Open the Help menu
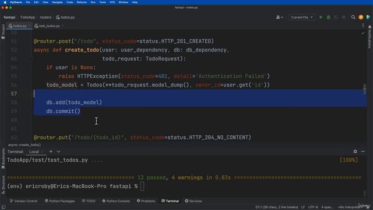 point(135,2)
